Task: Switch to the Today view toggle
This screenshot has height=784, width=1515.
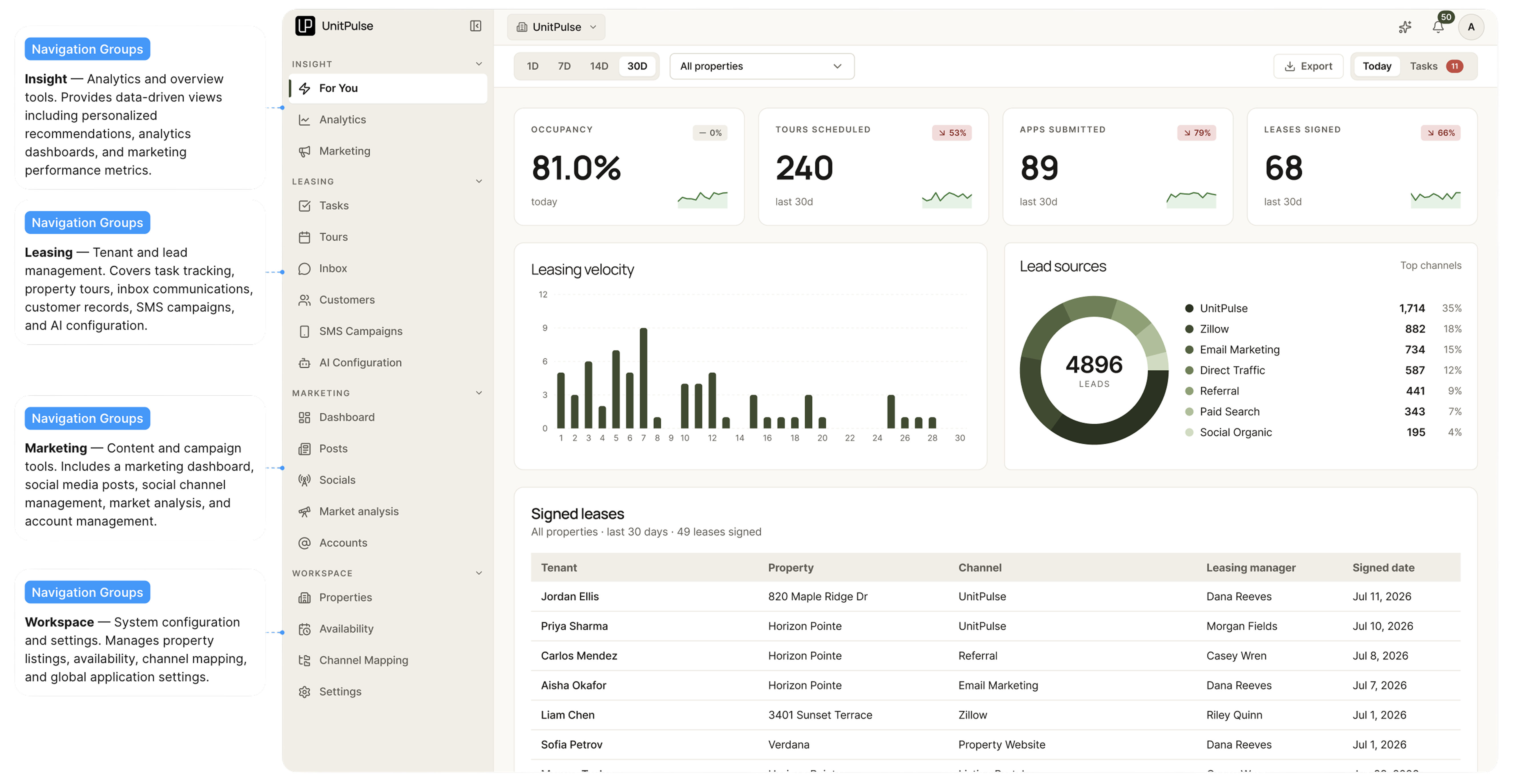Action: pyautogui.click(x=1377, y=66)
